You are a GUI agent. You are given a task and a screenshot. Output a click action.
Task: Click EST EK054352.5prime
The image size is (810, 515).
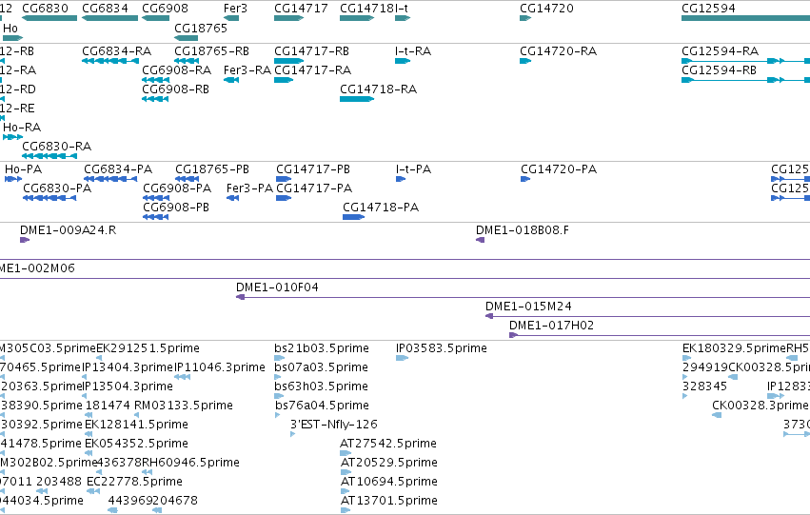(89, 453)
